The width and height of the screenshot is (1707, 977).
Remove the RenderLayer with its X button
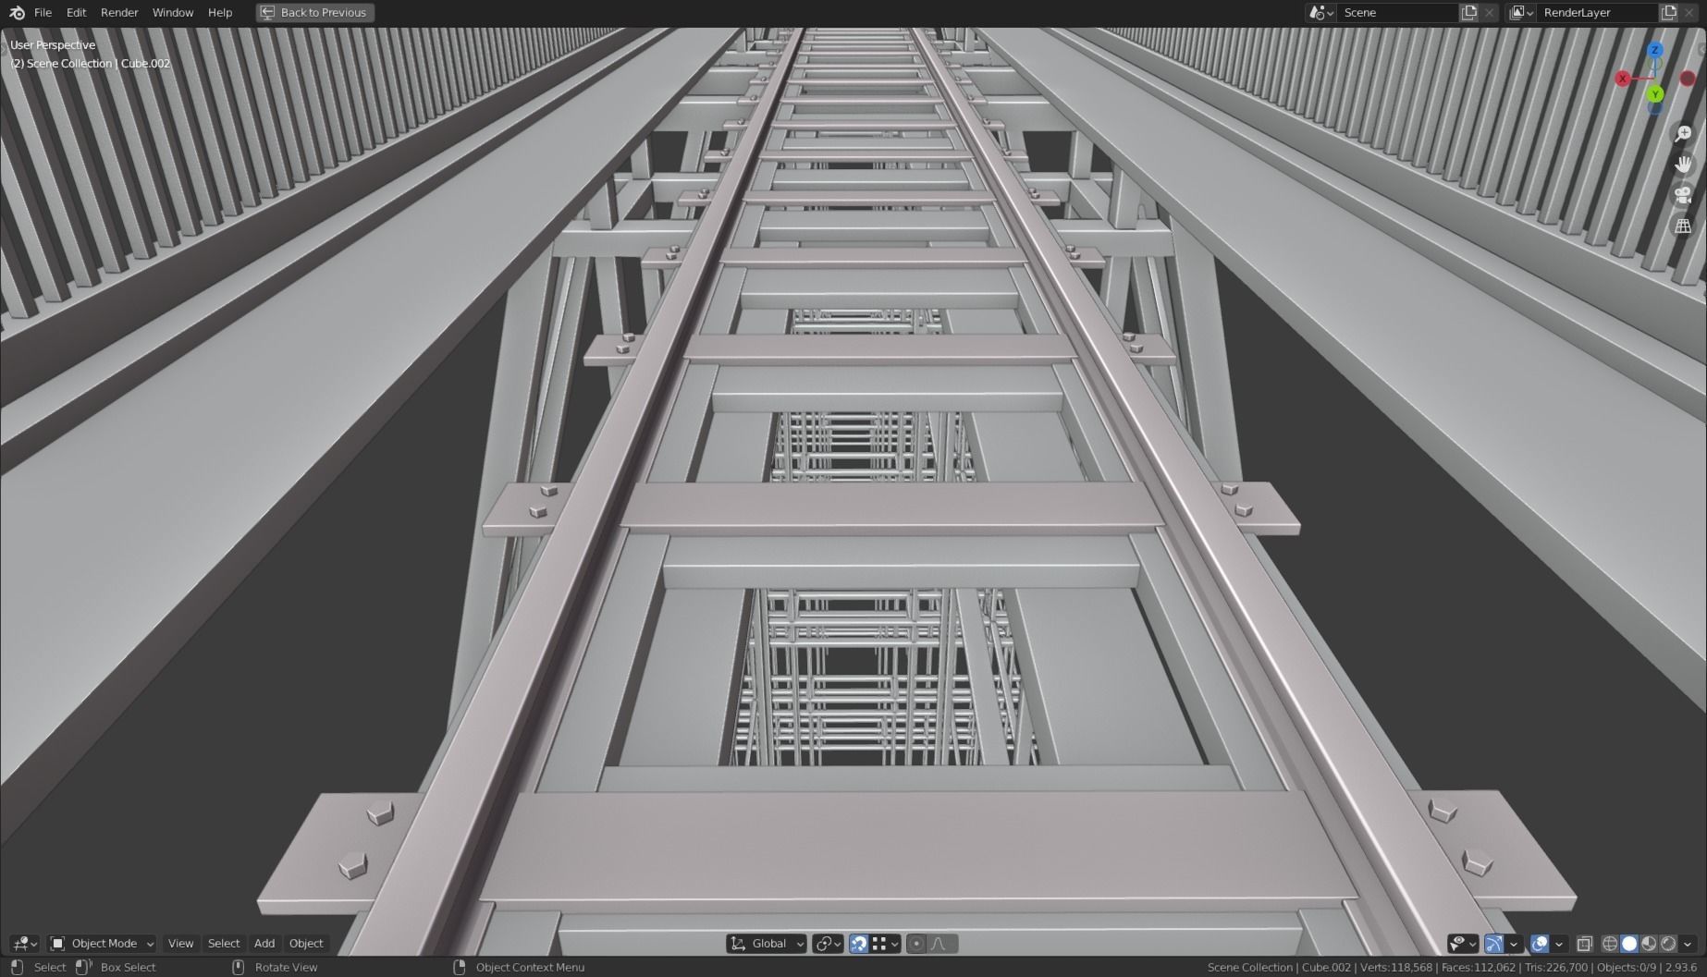click(x=1689, y=12)
